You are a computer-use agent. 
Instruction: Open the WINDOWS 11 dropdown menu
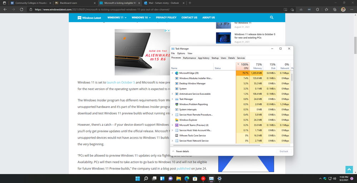click(117, 18)
